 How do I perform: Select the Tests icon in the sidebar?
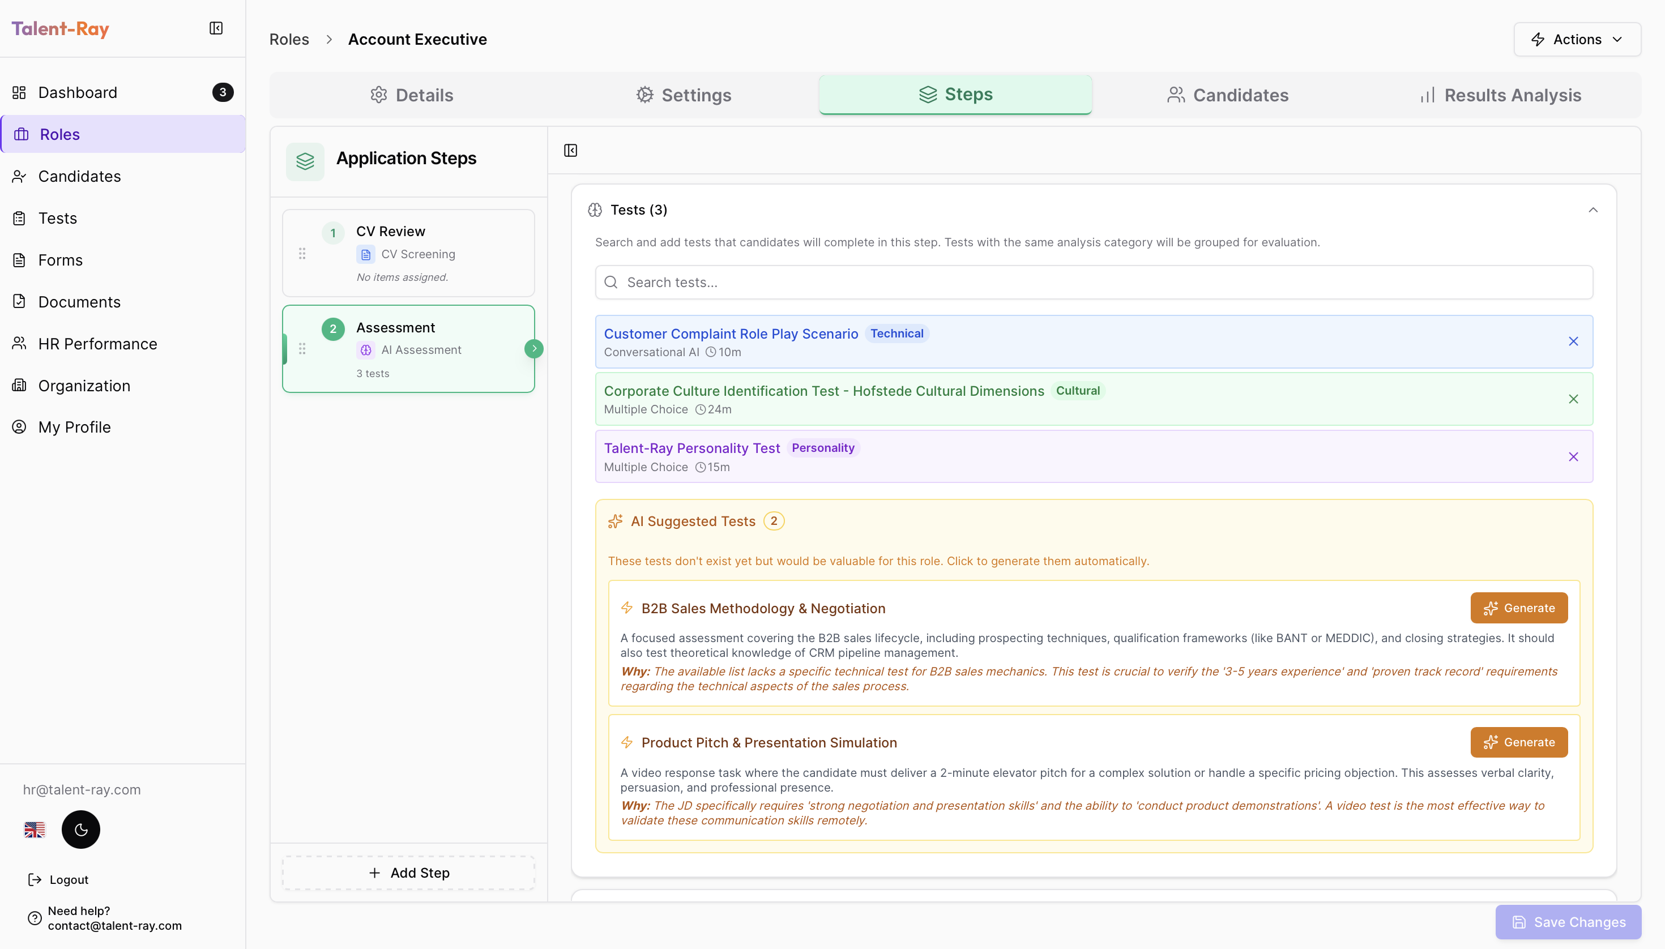tap(57, 217)
